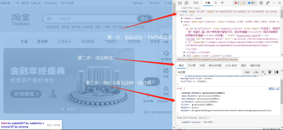Select the 样式 Styles tab
The image size is (283, 130).
(x=181, y=66)
